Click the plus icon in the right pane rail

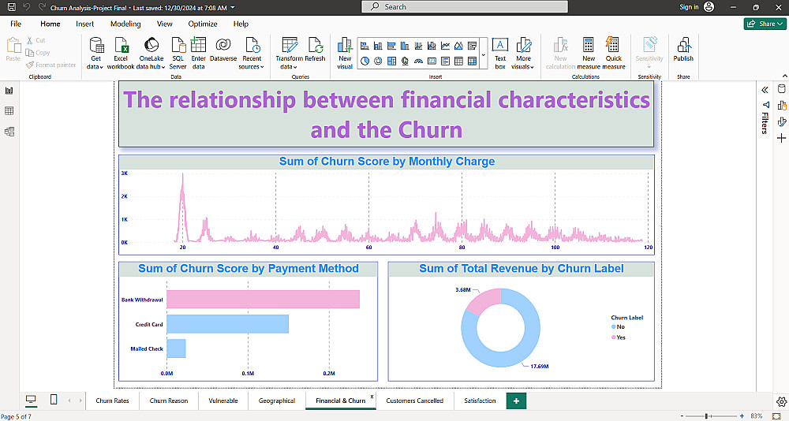[781, 138]
